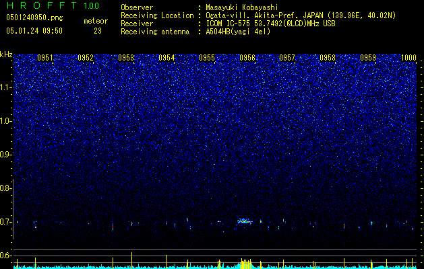Screen dimensions: 424x269
Task: Click time marker 1000
Action: [x=408, y=58]
